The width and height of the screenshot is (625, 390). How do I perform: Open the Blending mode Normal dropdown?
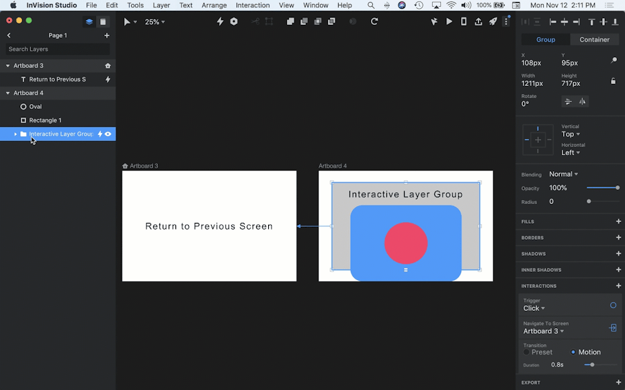pos(564,175)
